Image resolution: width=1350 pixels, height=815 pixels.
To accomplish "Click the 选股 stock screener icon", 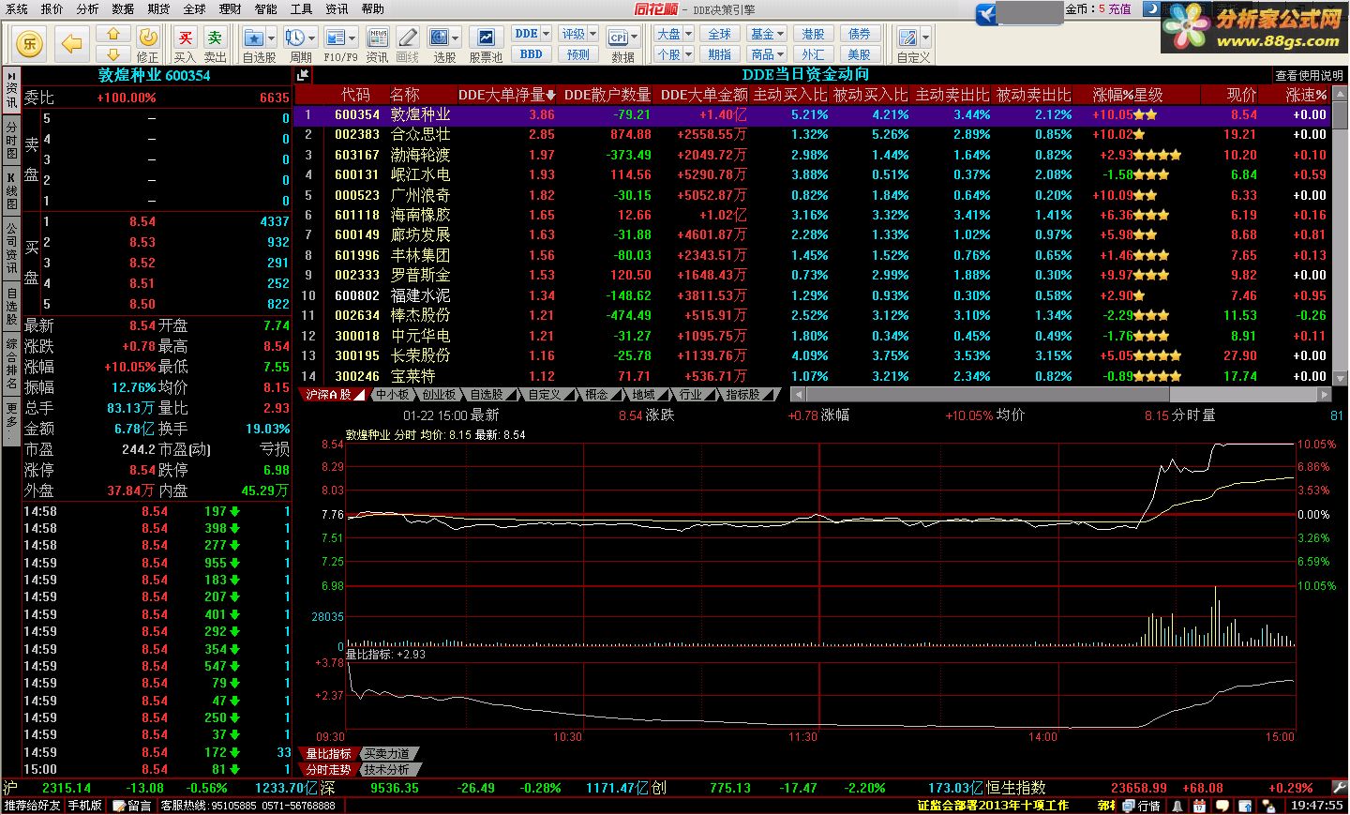I will point(438,38).
